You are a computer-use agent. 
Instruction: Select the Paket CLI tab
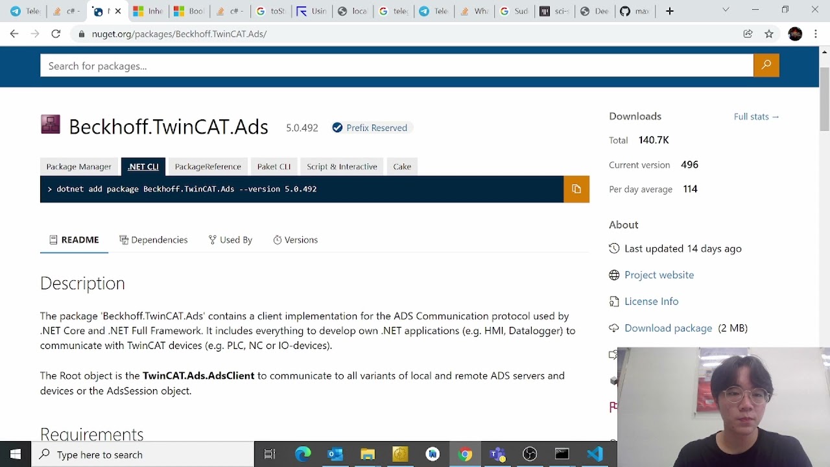pos(274,167)
